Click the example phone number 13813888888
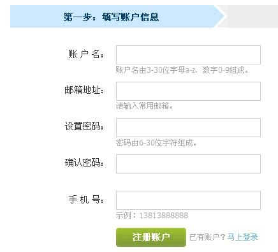 [163, 216]
